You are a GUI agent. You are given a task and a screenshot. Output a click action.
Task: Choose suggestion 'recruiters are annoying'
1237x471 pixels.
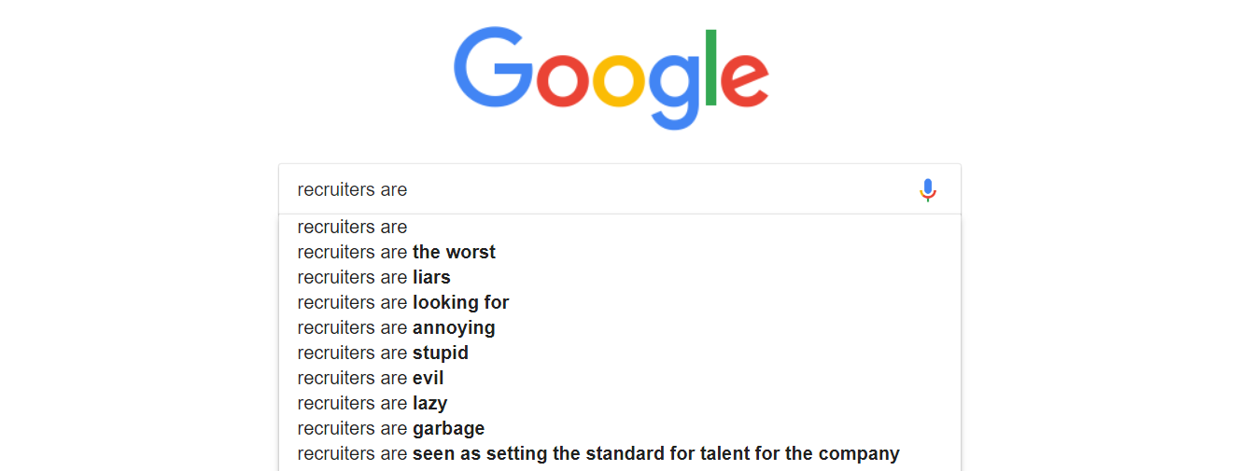397,327
